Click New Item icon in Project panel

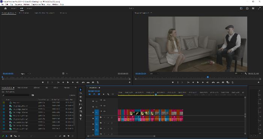pos(68,136)
